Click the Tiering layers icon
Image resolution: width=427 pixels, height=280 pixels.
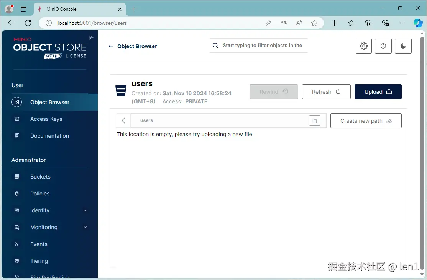click(x=16, y=261)
